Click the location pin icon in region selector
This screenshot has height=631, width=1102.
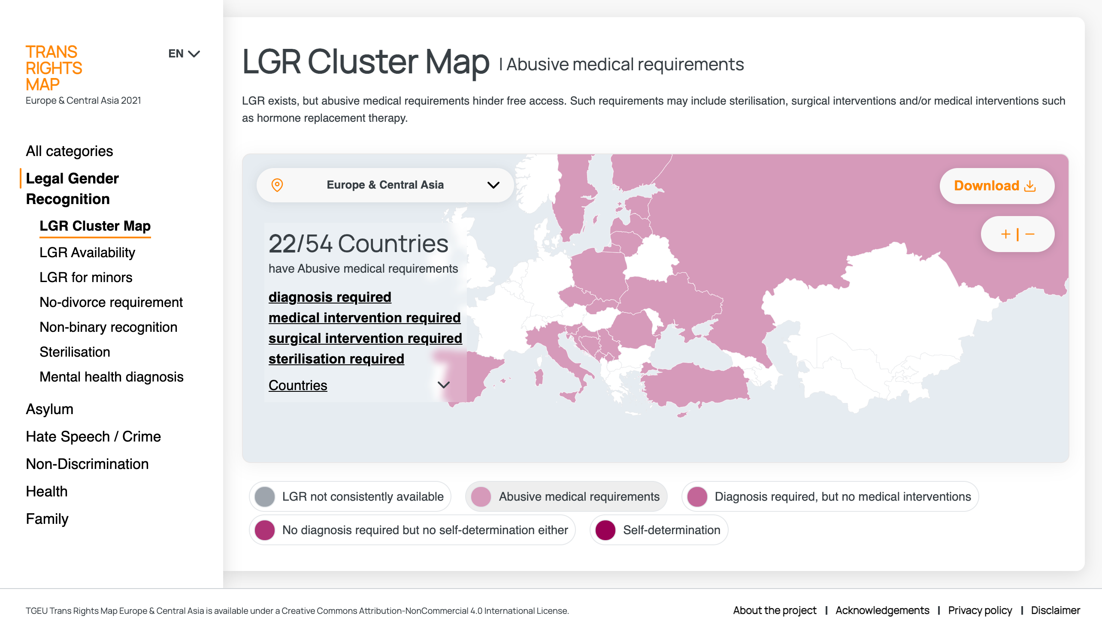click(x=277, y=185)
